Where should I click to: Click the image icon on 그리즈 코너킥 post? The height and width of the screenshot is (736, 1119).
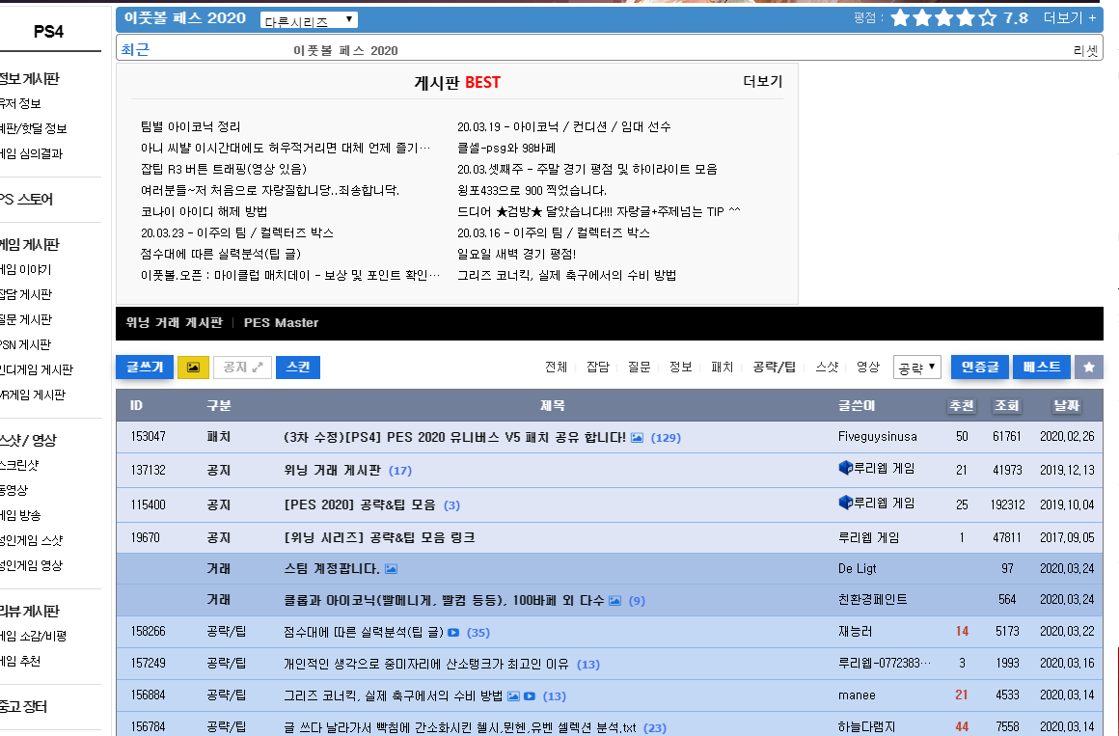point(513,696)
